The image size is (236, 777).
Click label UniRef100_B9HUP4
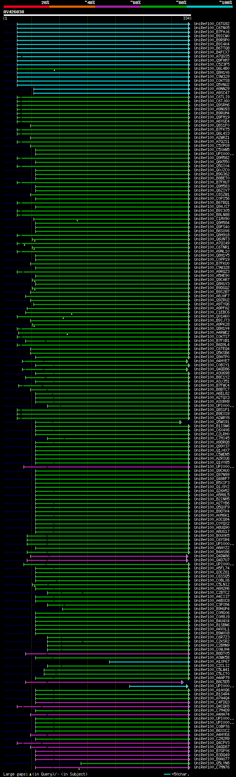tap(212, 609)
